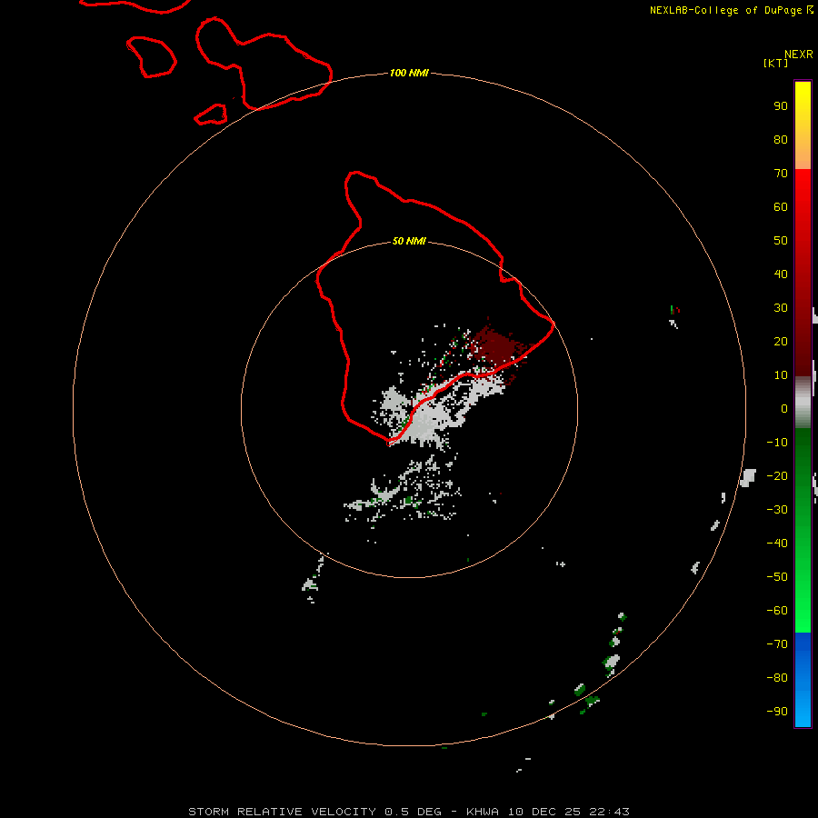Select the 50 value on velocity scale
818x818 pixels.
[781, 241]
